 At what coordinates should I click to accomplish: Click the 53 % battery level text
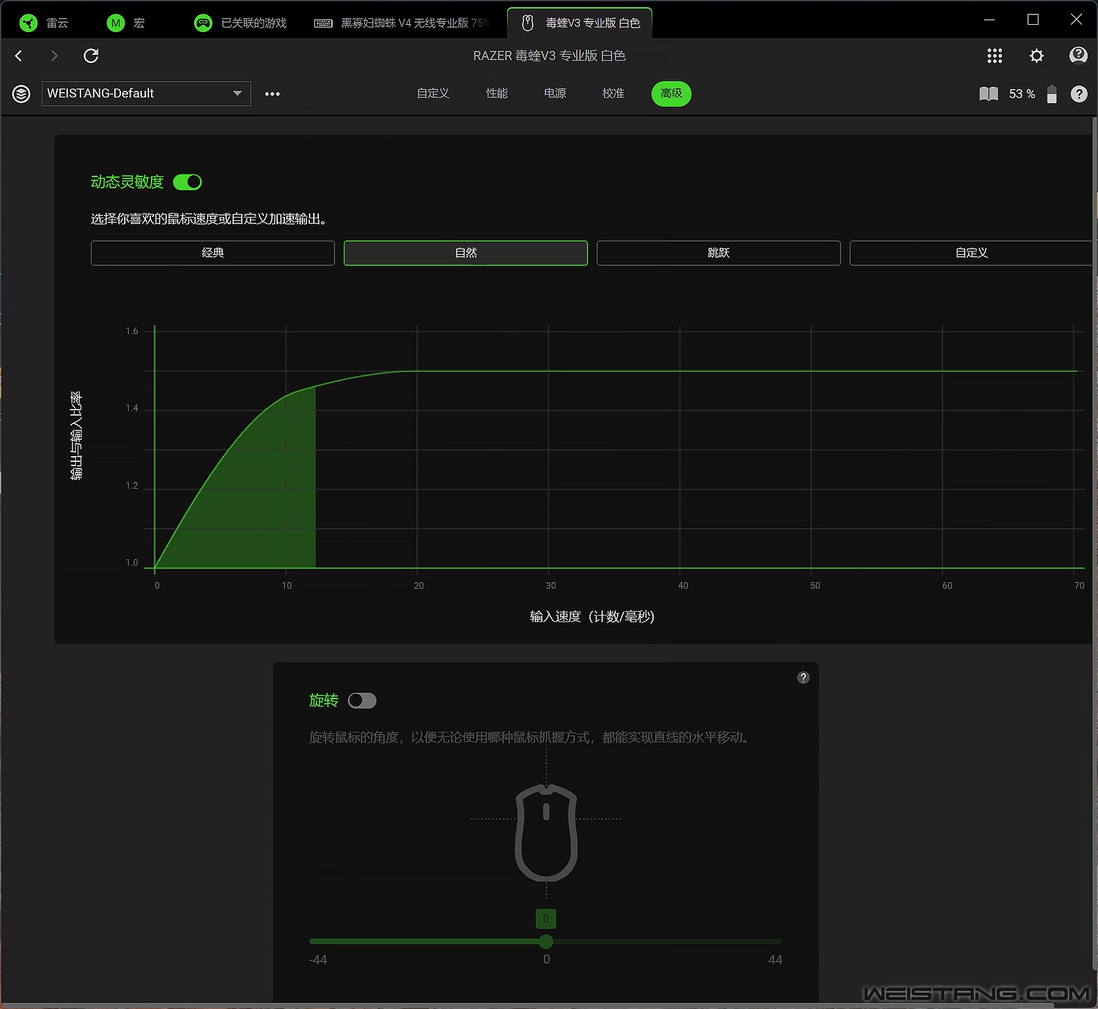(x=1022, y=93)
